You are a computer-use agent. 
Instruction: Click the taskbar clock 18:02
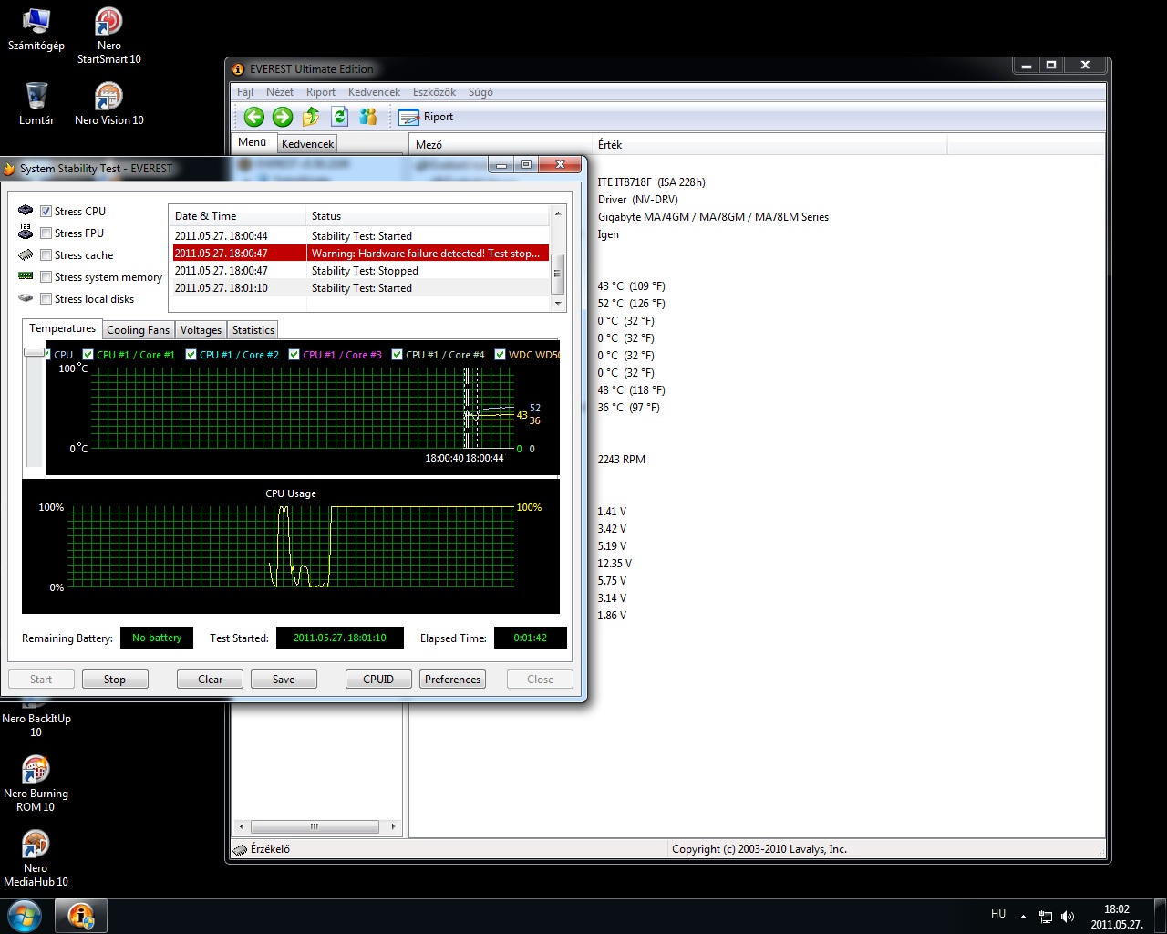coord(1117,909)
